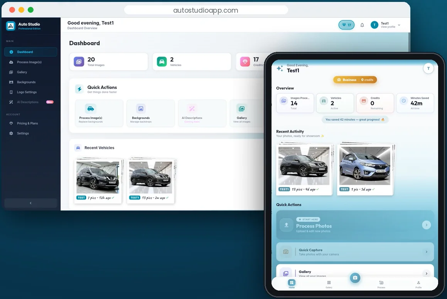Click the Auto Studio logo icon in sidebar
The height and width of the screenshot is (299, 447).
click(11, 26)
